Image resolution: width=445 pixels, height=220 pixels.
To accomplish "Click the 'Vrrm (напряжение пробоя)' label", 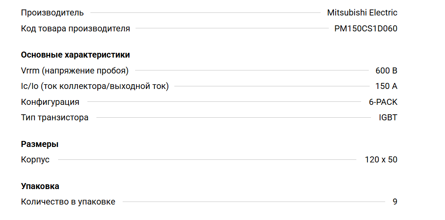I will 75,70.
